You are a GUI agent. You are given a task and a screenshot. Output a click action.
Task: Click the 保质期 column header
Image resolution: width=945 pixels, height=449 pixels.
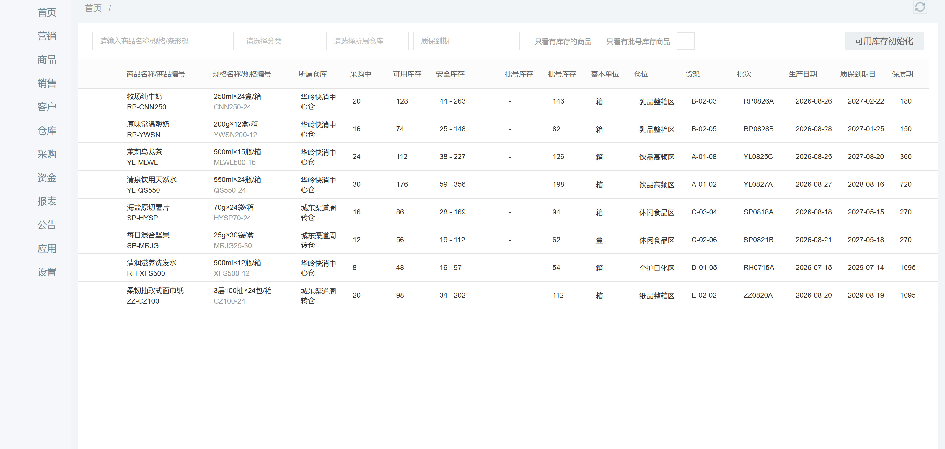(902, 74)
